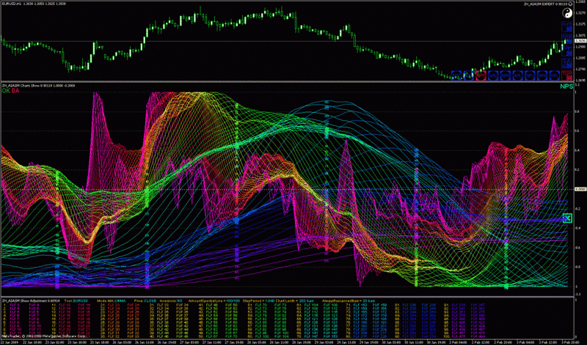Click the blue RPR button
Screen dimensions: 587x345
tap(542, 75)
